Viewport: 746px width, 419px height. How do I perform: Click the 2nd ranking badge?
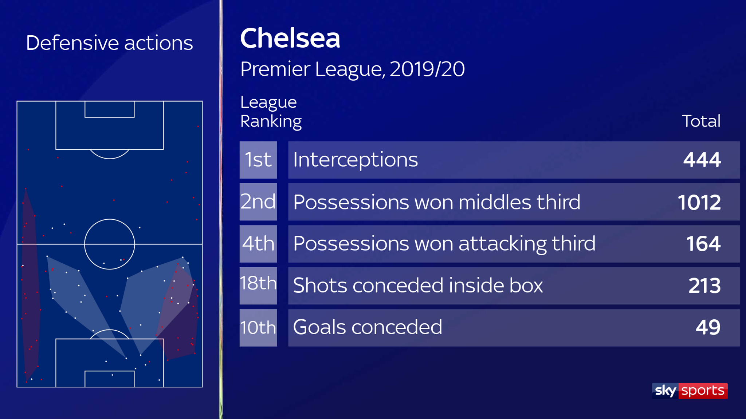point(258,202)
